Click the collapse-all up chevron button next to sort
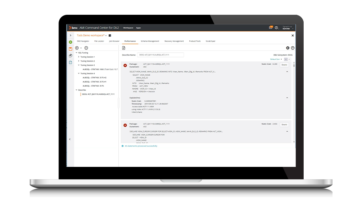Viewport: 361px width, 206px height. [x=289, y=59]
